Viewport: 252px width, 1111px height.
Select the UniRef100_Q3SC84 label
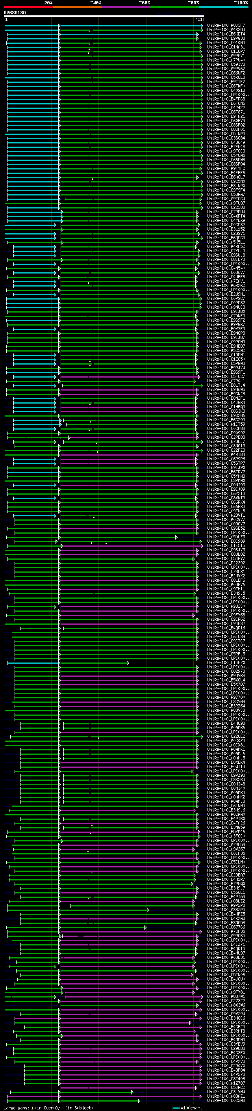[x=226, y=138]
